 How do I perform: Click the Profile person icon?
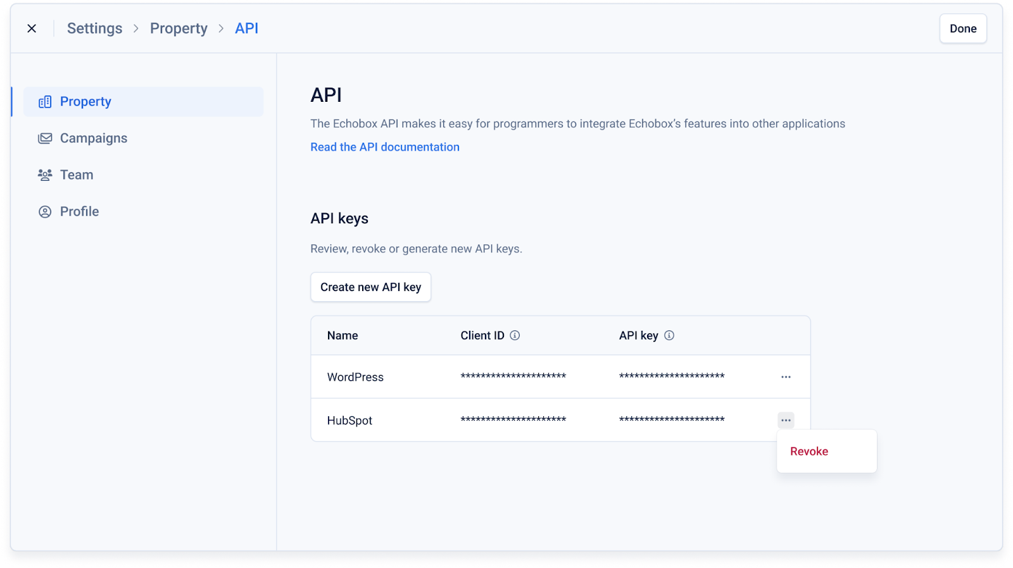coord(45,212)
